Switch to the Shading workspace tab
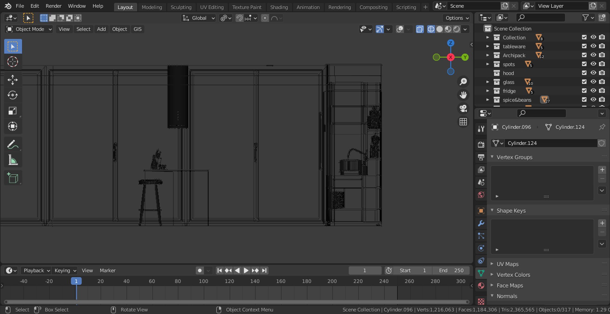The height and width of the screenshot is (314, 610). pyautogui.click(x=279, y=7)
